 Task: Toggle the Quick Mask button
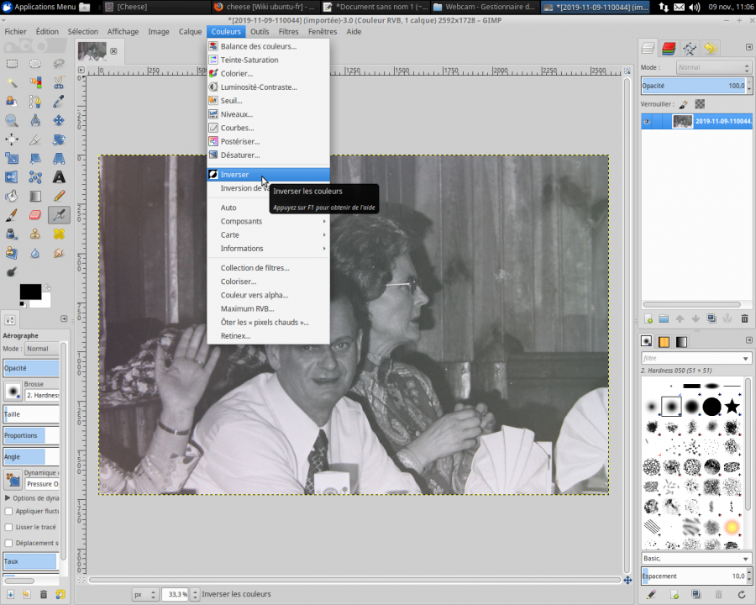click(x=81, y=581)
